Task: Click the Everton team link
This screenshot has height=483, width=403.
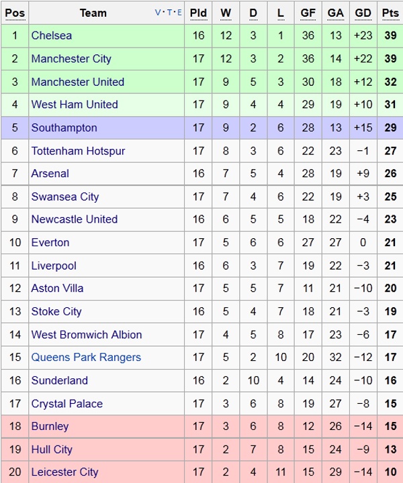Action: coord(50,243)
